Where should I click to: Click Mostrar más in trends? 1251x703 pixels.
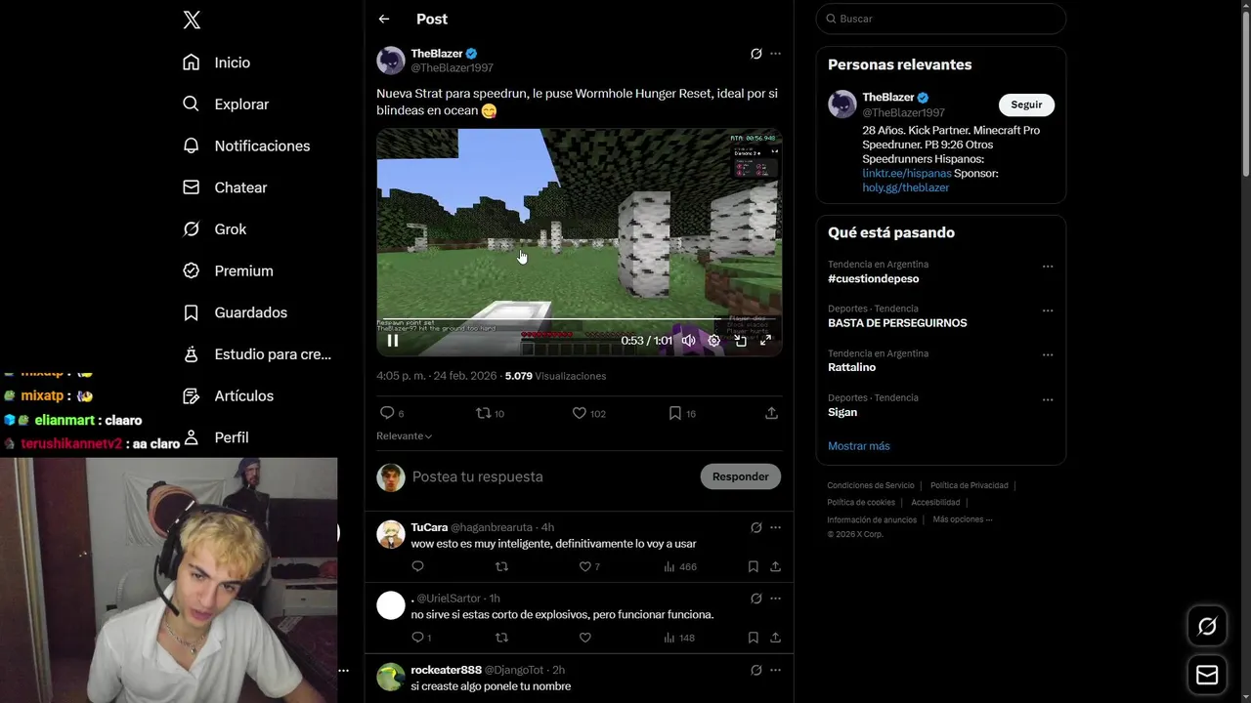click(859, 446)
